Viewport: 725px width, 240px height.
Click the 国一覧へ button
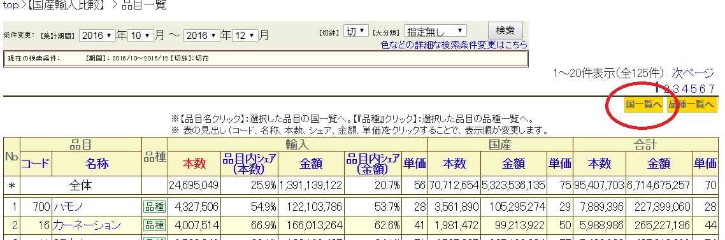click(x=643, y=105)
